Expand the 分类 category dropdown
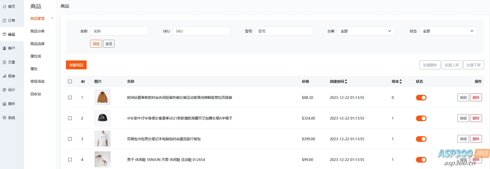Screen dimensions: 490x169 tap(366, 31)
